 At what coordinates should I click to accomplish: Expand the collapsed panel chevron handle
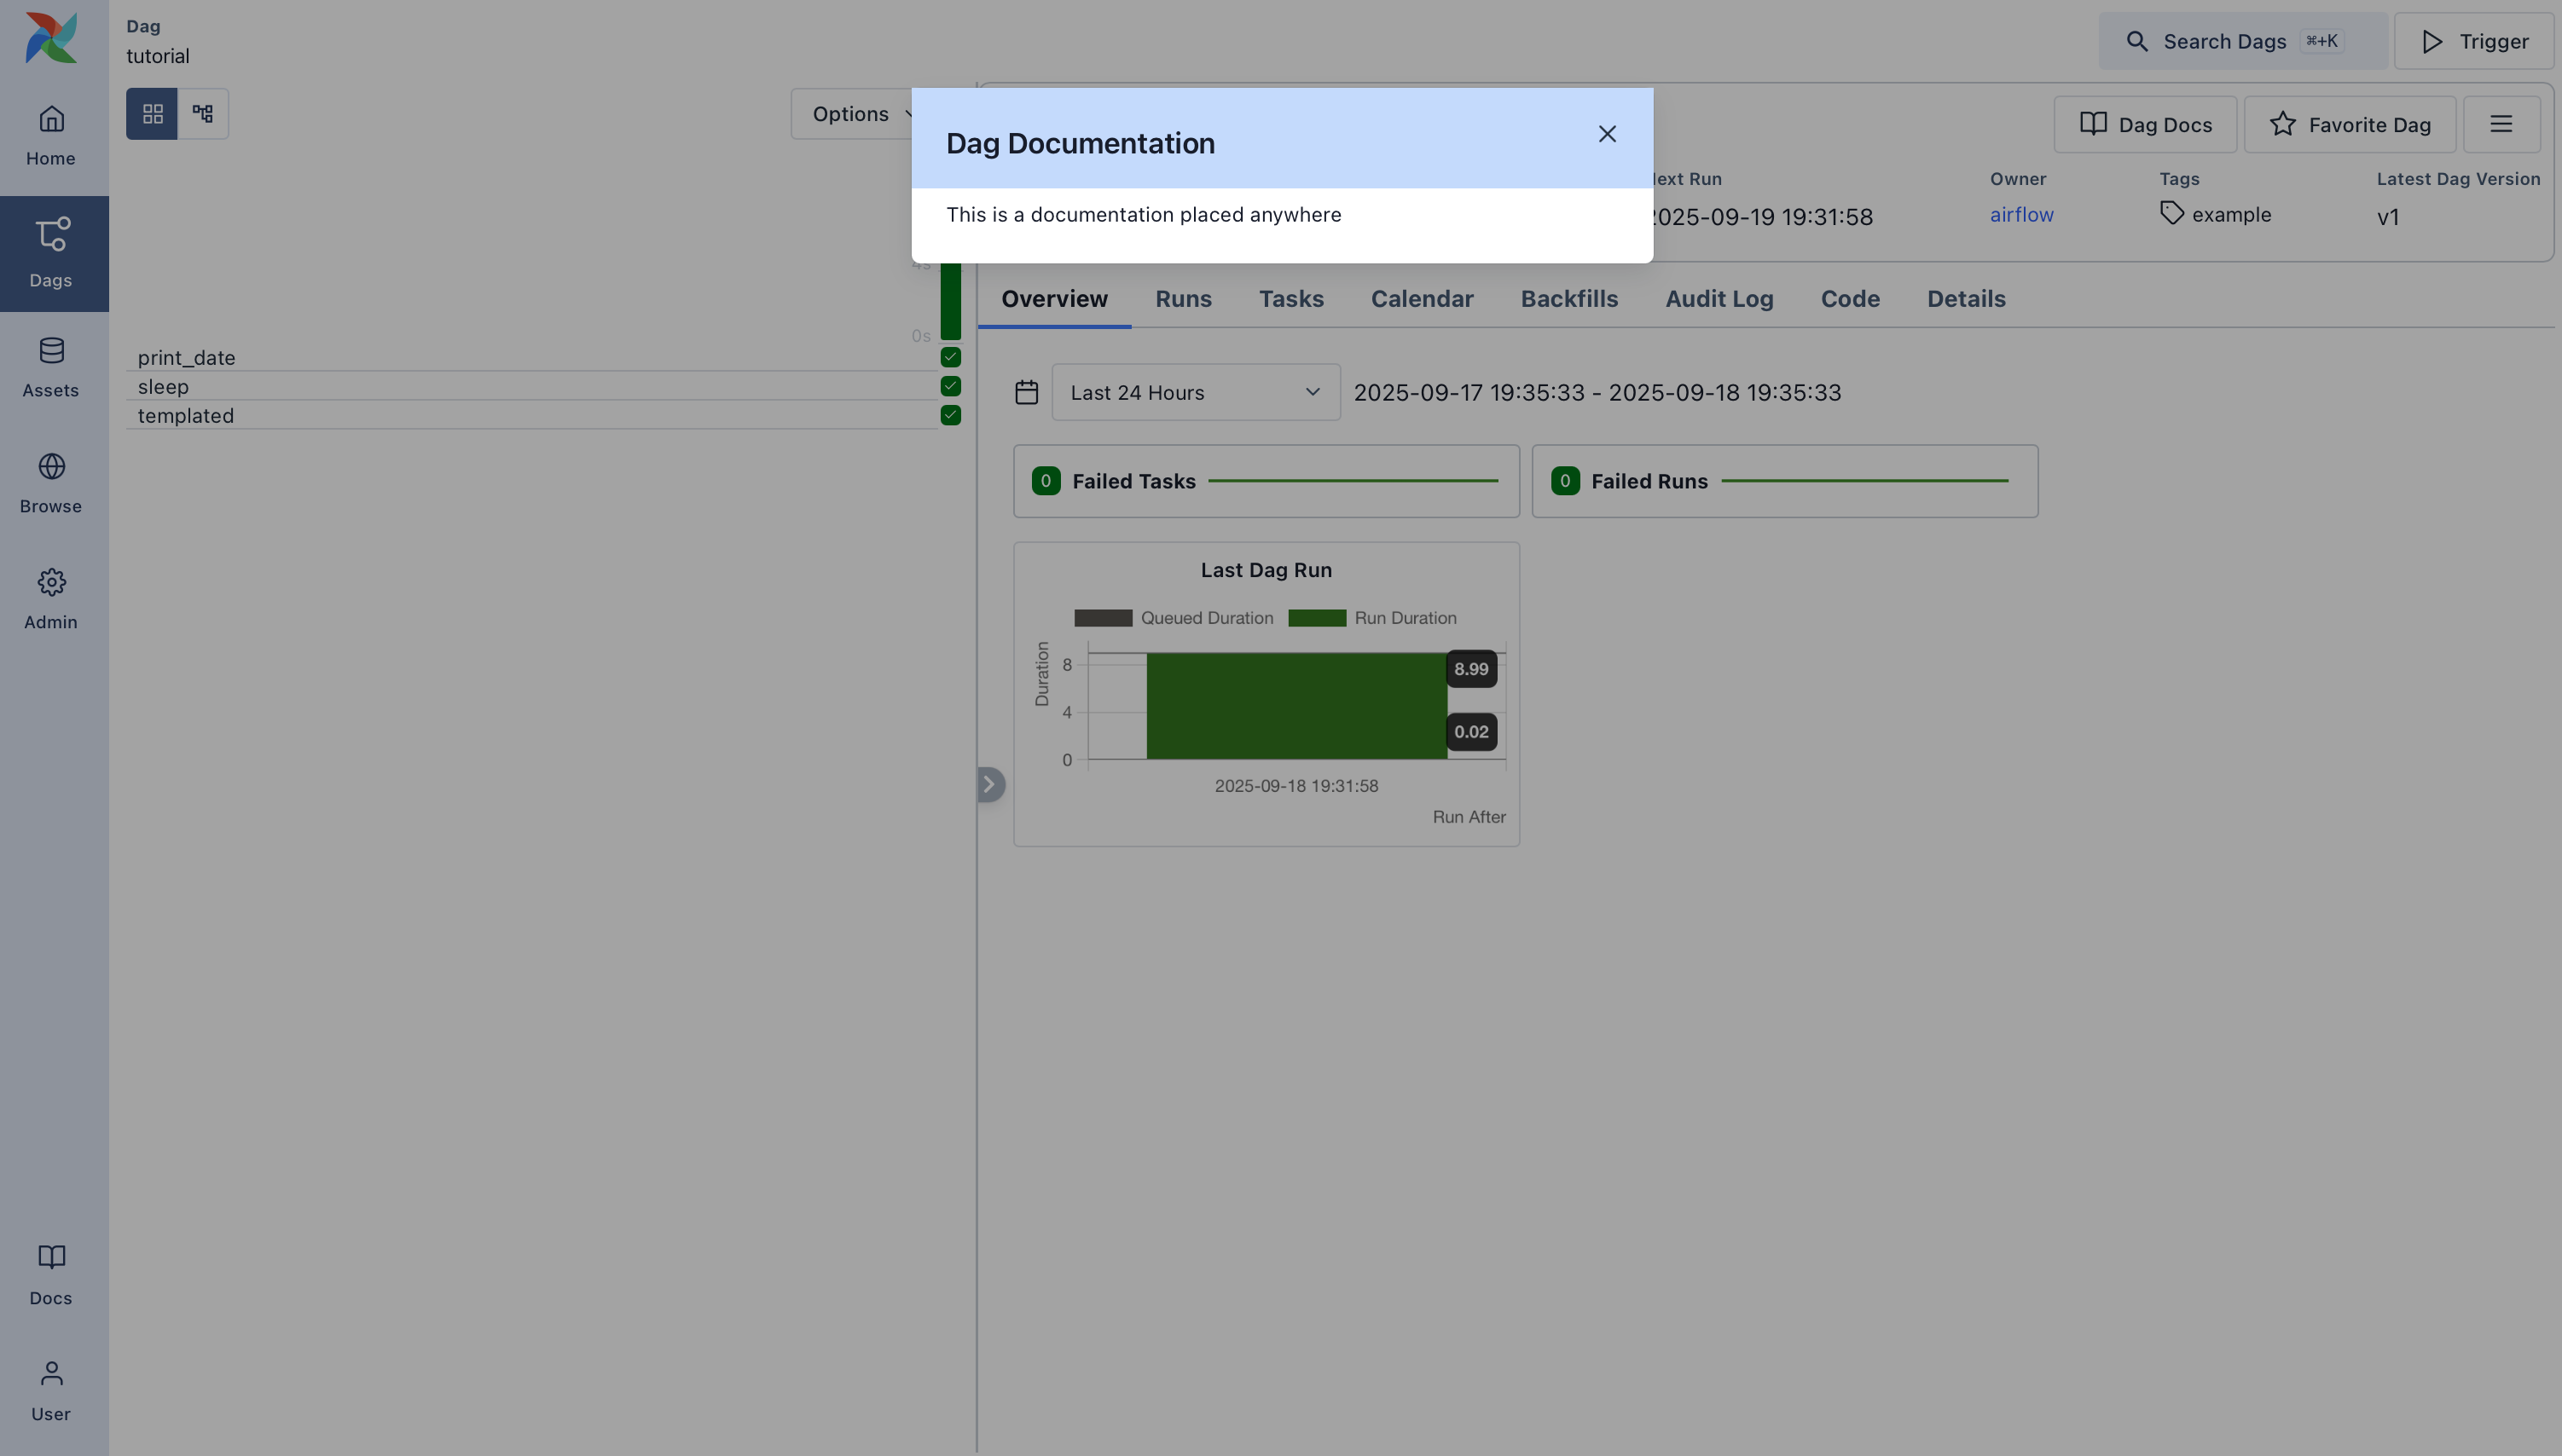tap(989, 784)
